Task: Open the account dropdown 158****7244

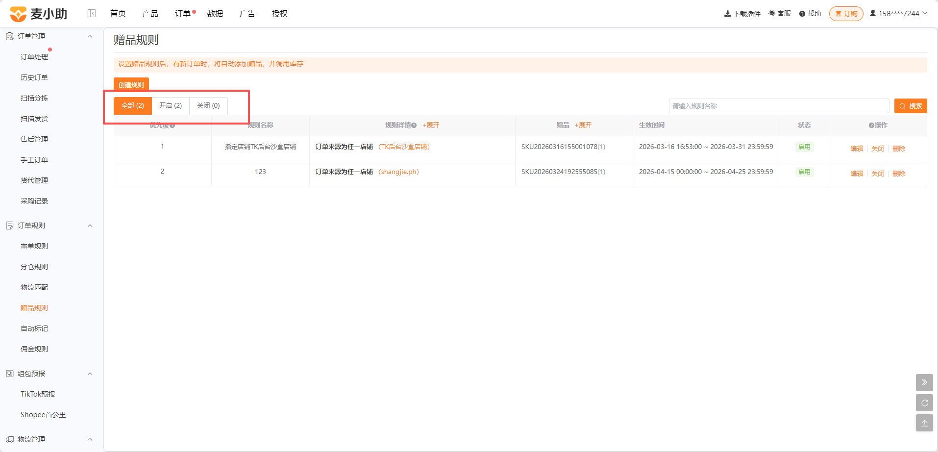Action: click(898, 14)
